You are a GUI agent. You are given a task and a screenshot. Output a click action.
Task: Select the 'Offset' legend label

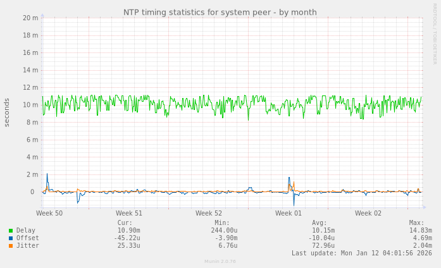click(x=28, y=238)
